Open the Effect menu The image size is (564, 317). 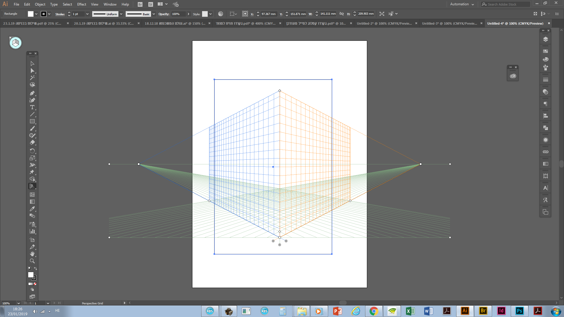point(81,4)
